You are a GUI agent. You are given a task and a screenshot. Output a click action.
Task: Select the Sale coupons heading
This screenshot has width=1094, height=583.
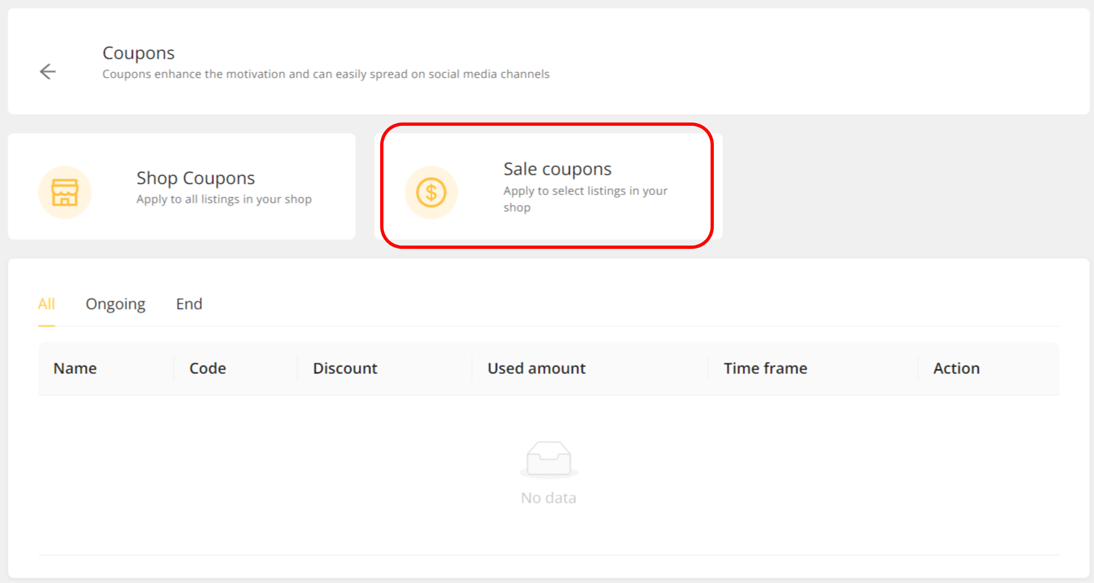[557, 170]
